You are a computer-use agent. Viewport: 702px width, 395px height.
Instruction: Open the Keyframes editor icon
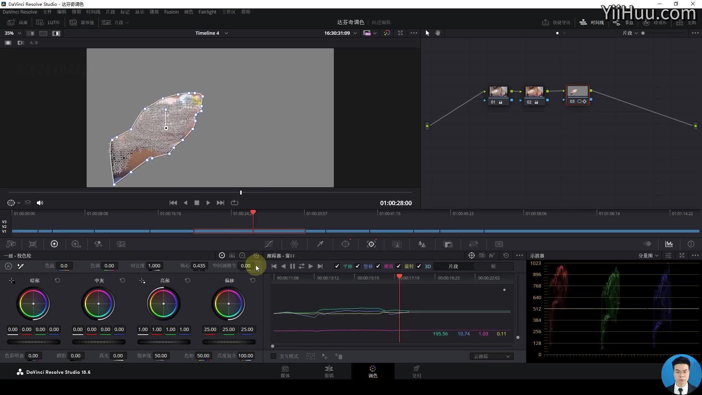[647, 244]
